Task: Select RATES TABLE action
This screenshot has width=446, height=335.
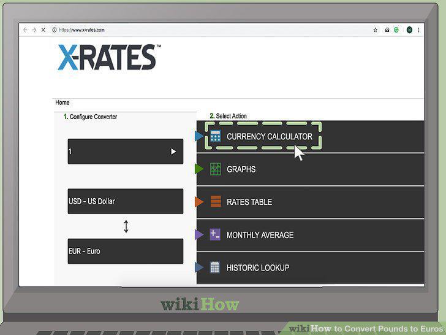Action: pyautogui.click(x=310, y=202)
